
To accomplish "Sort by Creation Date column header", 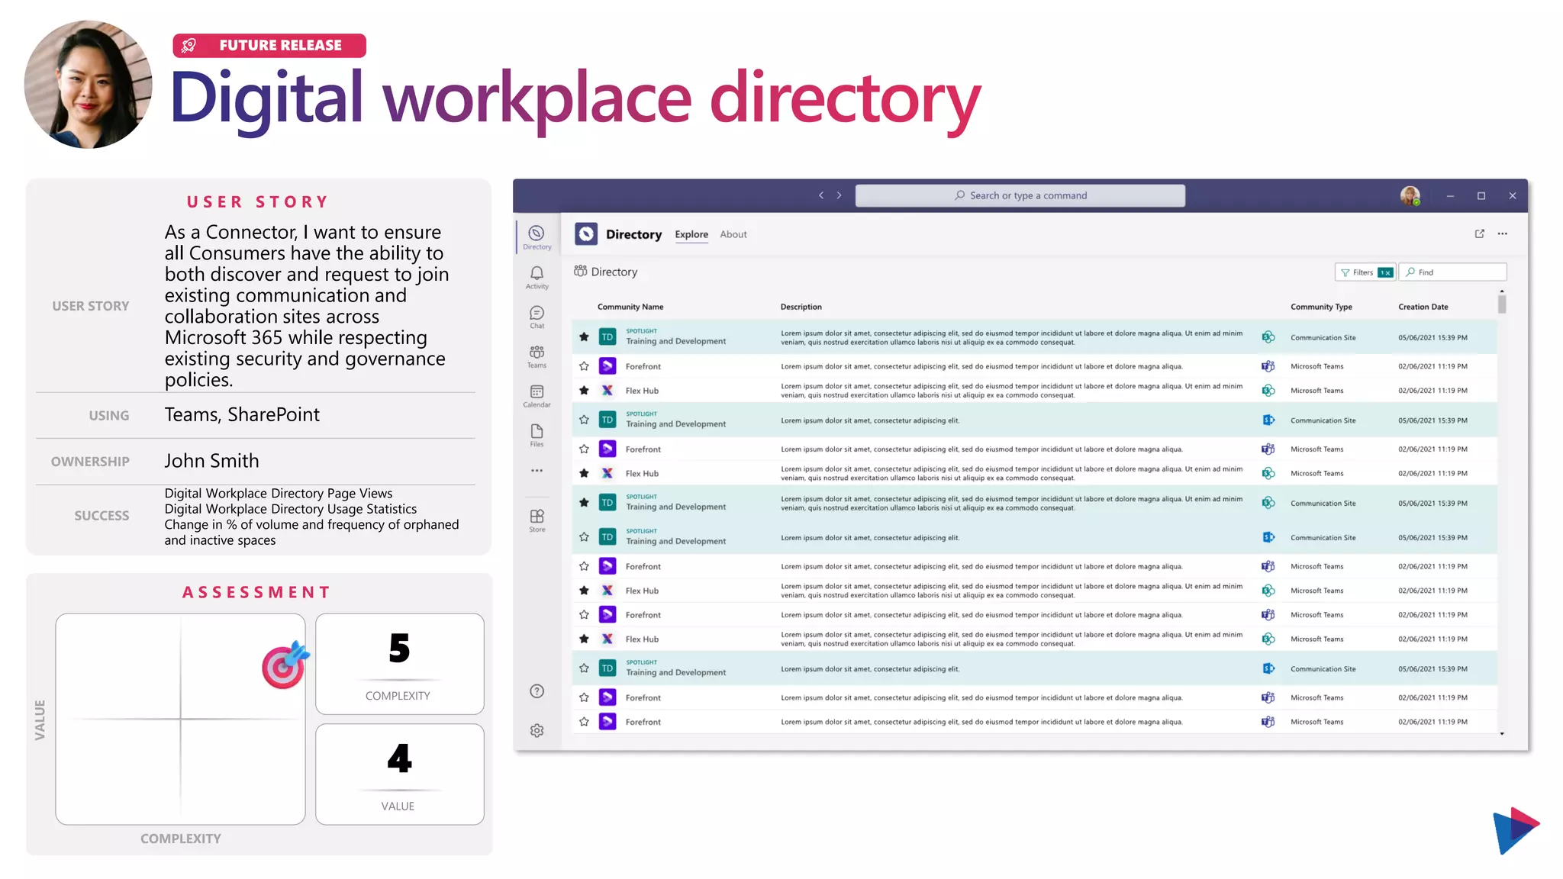I will pos(1423,307).
